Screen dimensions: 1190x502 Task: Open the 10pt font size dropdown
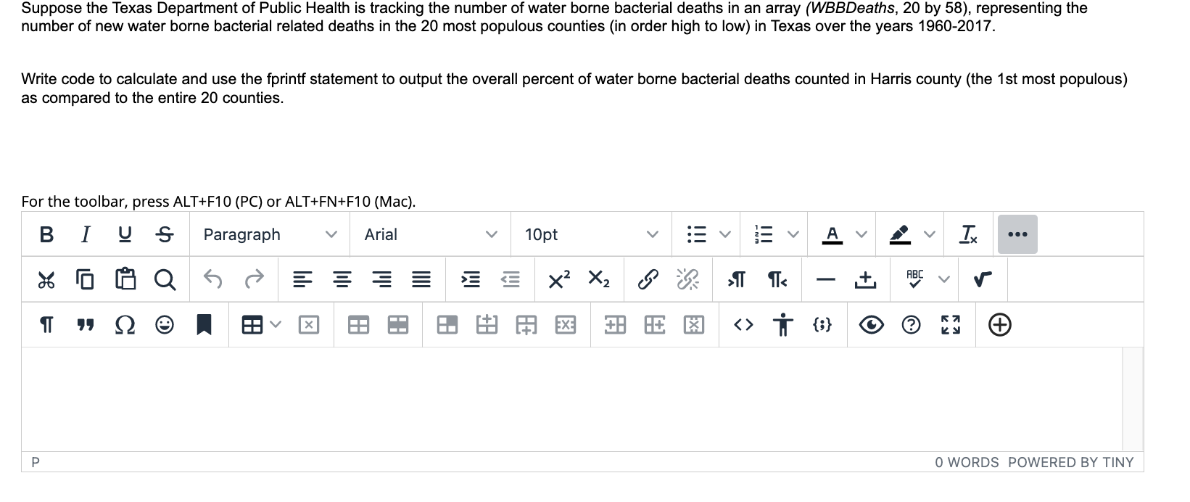coord(592,234)
